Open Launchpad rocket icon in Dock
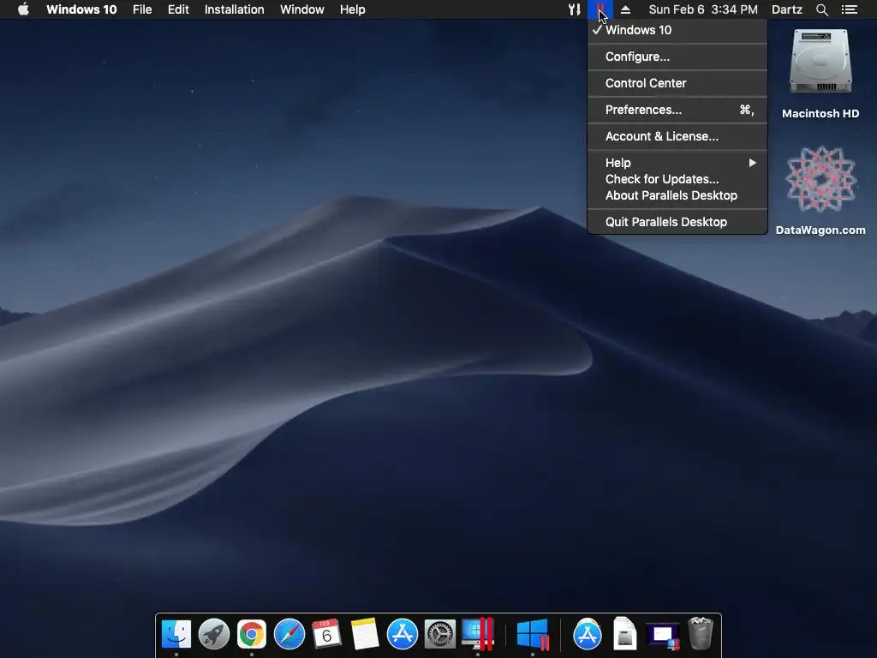 click(213, 635)
